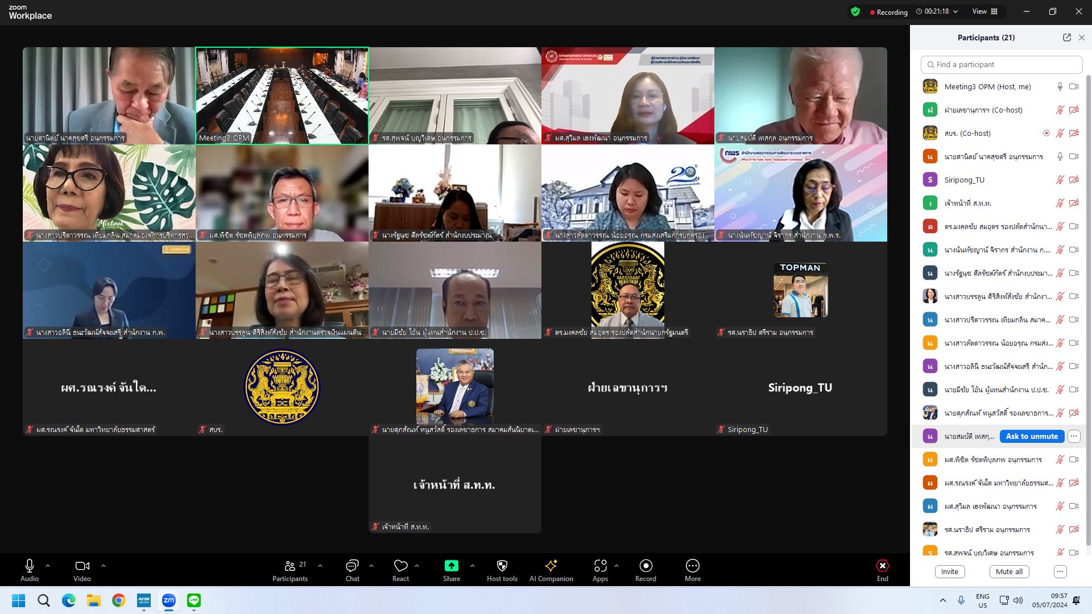Toggle the Audio microphone mute
The image size is (1092, 614).
pos(30,570)
